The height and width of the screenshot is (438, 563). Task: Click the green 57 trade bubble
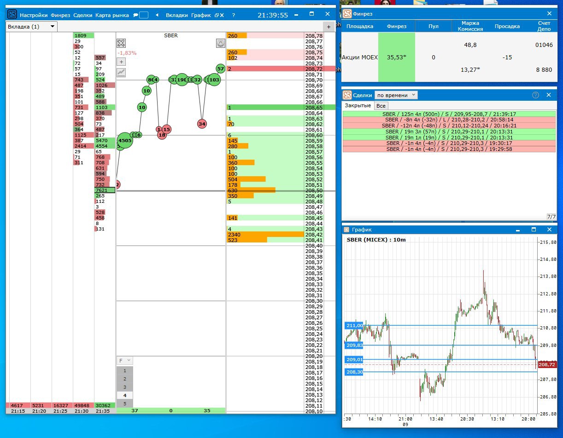[x=220, y=69]
